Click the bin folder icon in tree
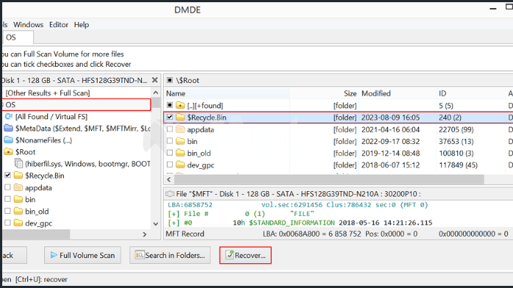 click(18, 199)
